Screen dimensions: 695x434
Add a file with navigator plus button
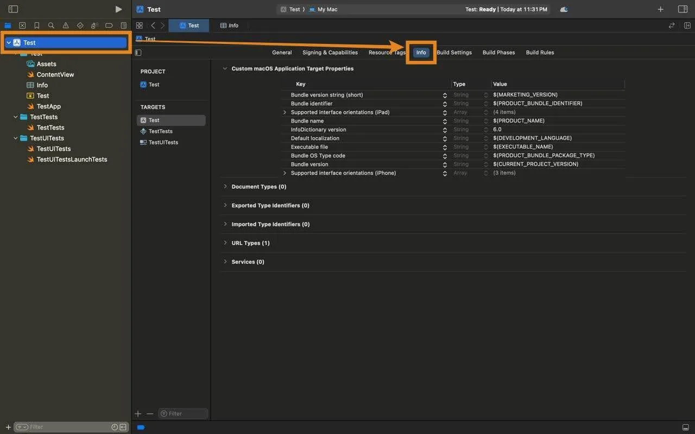click(8, 427)
